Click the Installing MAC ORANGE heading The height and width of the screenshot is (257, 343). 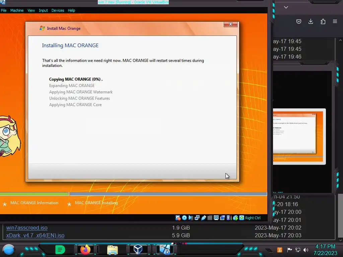pos(70,45)
